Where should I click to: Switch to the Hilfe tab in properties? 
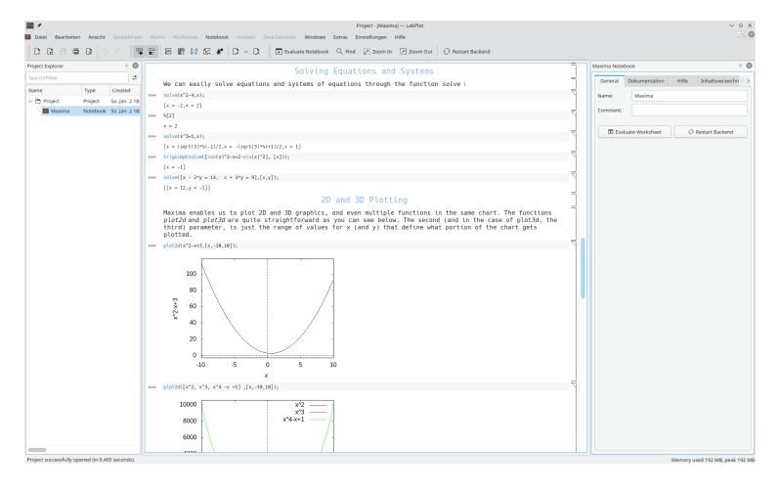(x=682, y=80)
